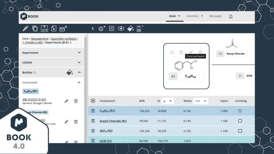The width and height of the screenshot is (274, 154).
Task: Select the S1 DCM solvent label in the scheme
Action: tap(246, 76)
